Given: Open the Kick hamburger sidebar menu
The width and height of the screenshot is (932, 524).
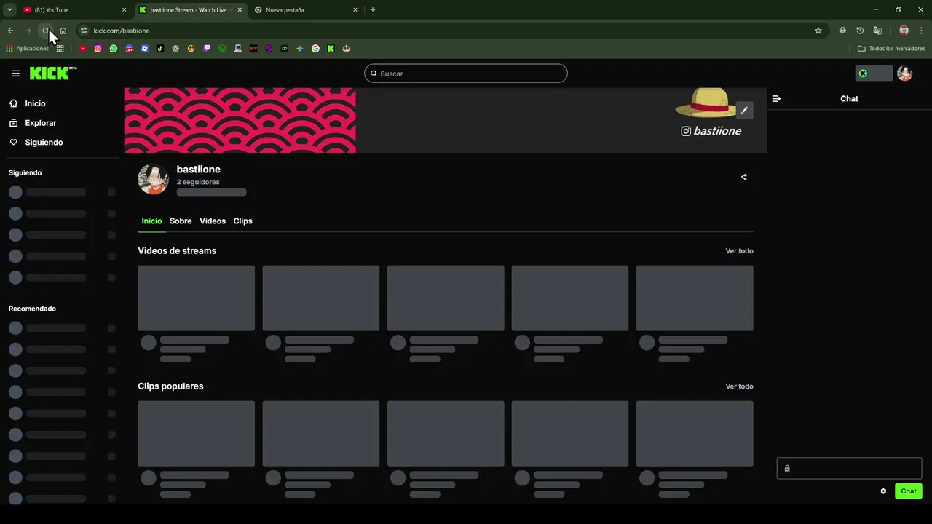Looking at the screenshot, I should [x=15, y=74].
